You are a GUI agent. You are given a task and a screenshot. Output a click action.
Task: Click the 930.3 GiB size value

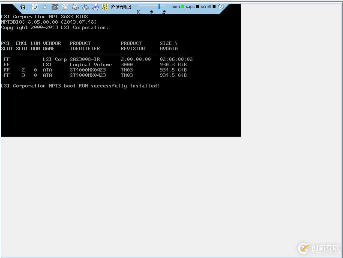pyautogui.click(x=173, y=64)
